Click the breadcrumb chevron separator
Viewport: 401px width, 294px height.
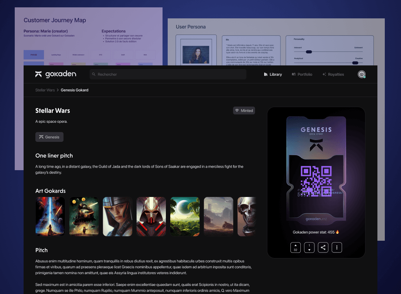tap(58, 90)
